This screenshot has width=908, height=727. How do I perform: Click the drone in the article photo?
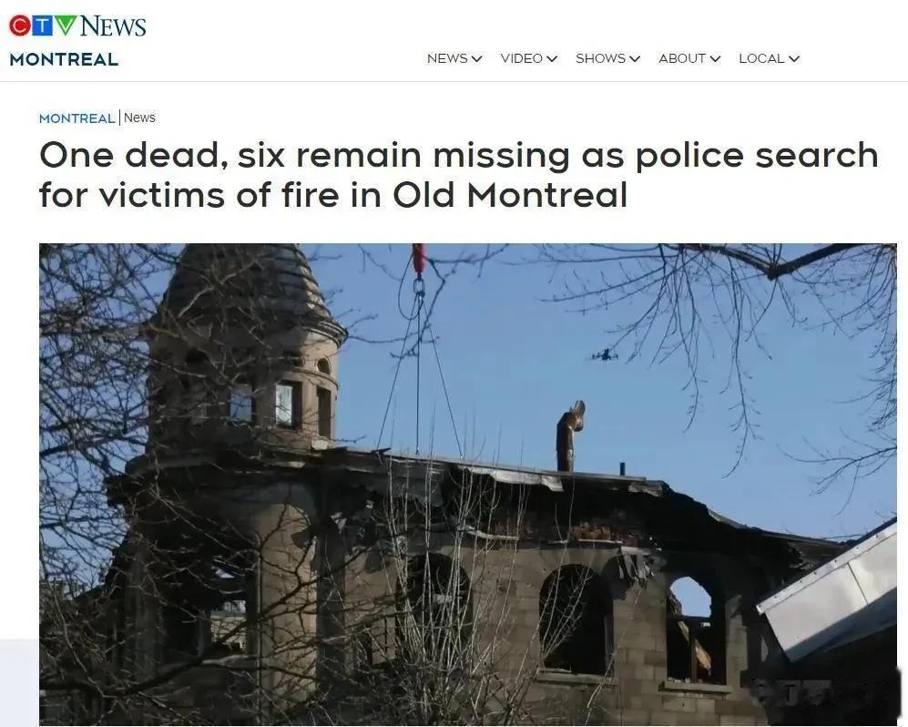pyautogui.click(x=605, y=355)
